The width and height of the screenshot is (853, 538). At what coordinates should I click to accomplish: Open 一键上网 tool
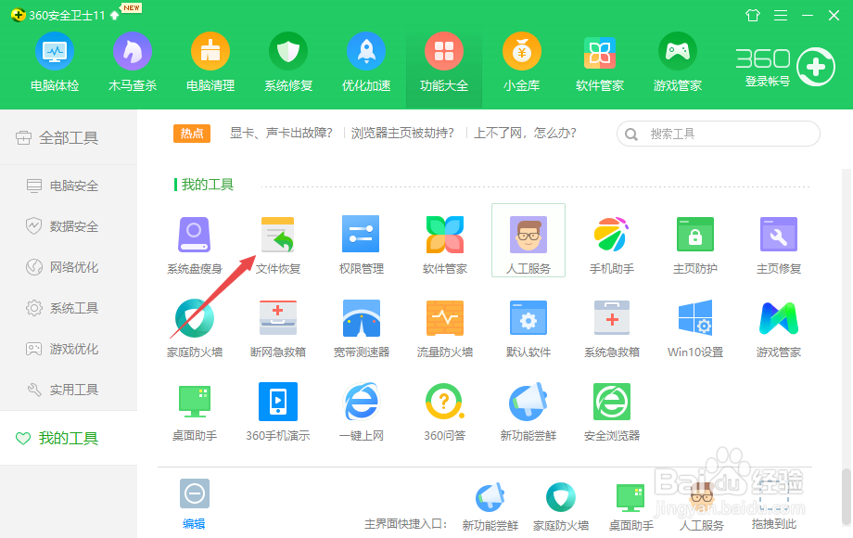pyautogui.click(x=361, y=408)
